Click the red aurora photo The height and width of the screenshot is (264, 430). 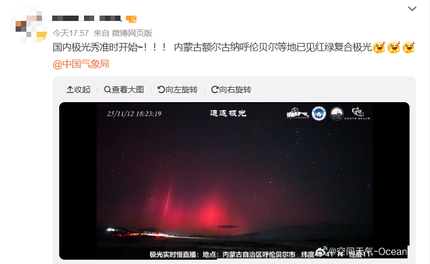click(234, 181)
